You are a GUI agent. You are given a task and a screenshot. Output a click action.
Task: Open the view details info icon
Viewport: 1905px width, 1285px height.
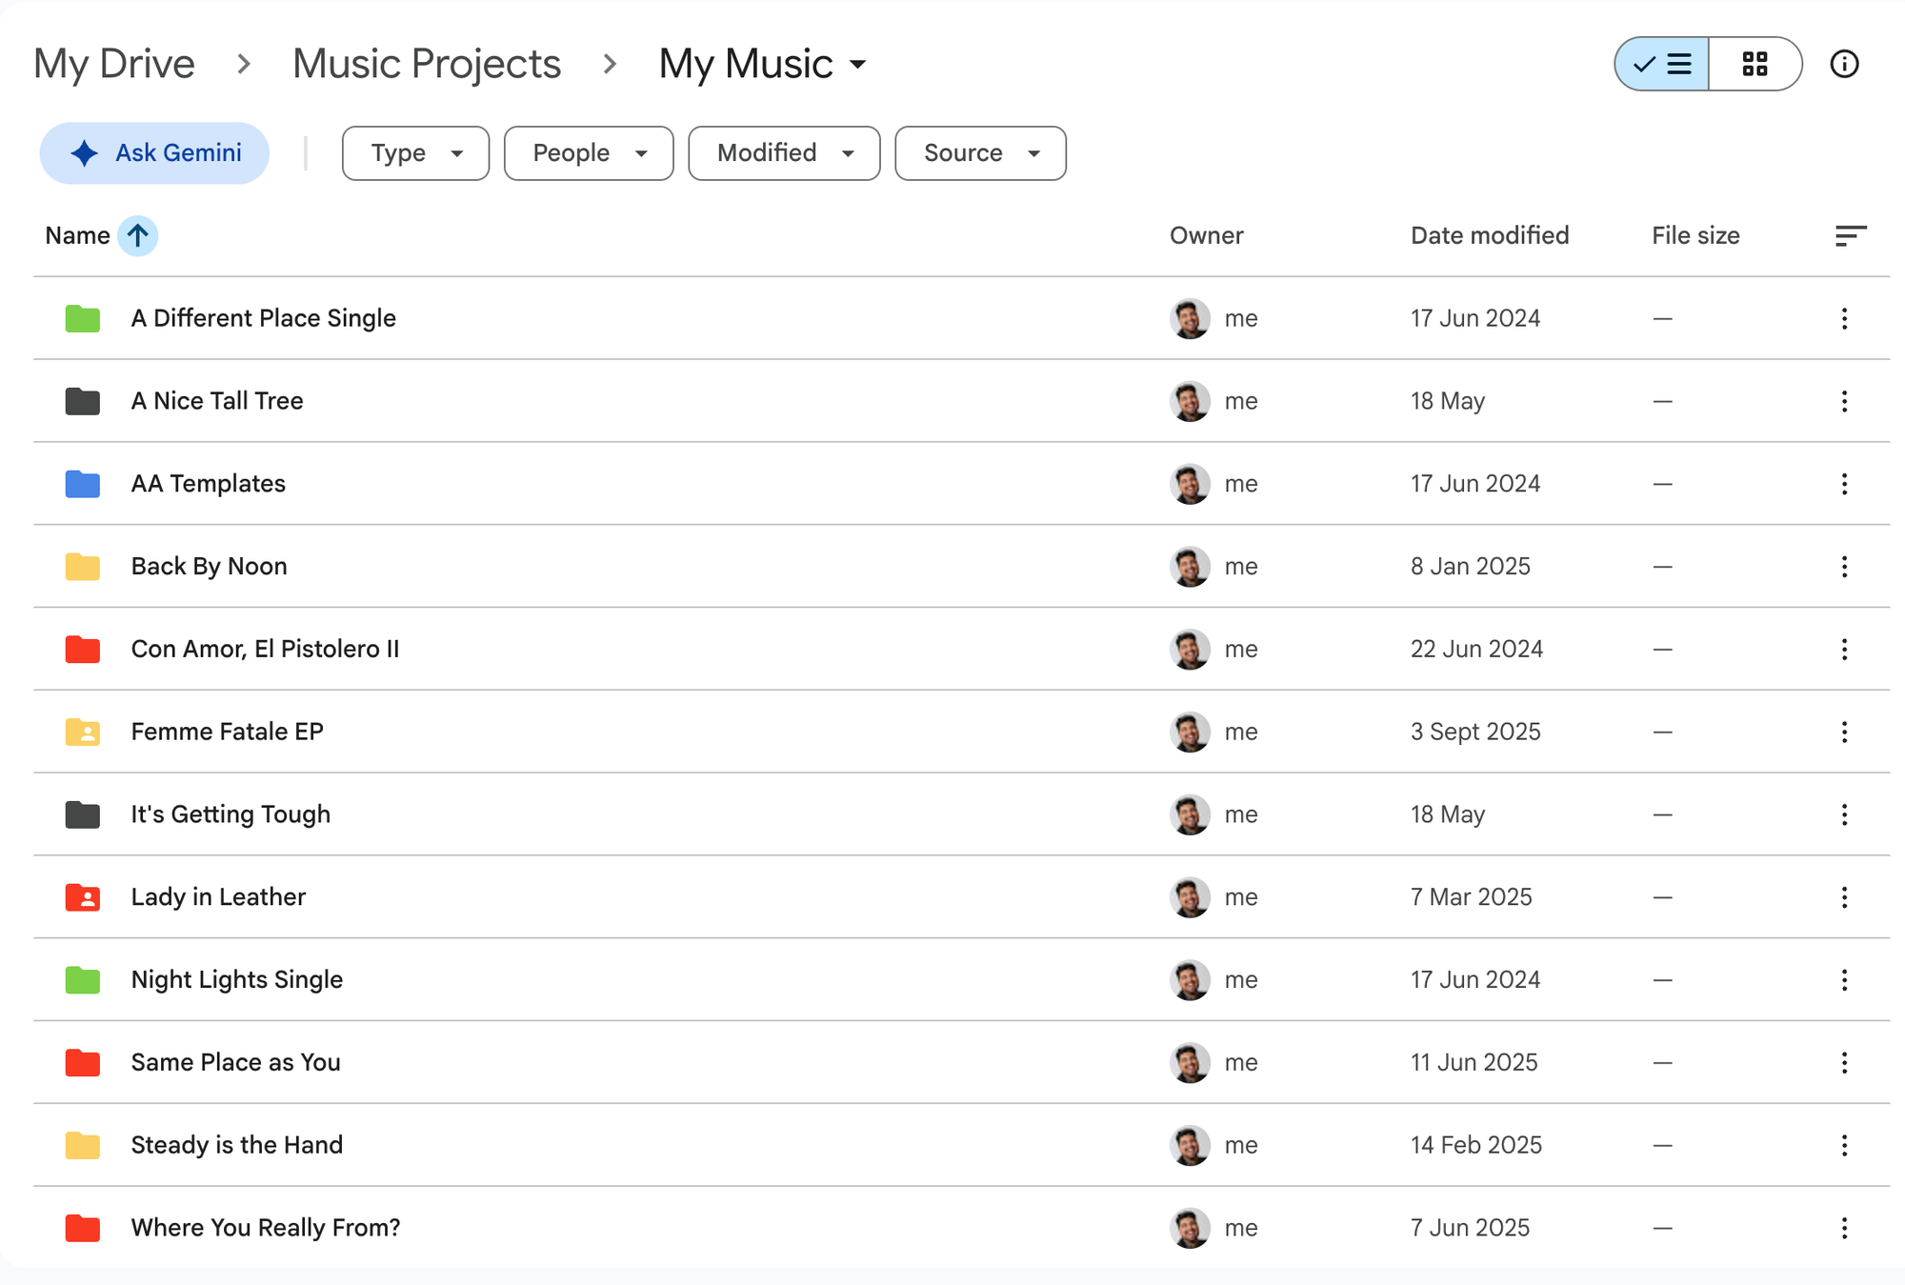coord(1844,64)
